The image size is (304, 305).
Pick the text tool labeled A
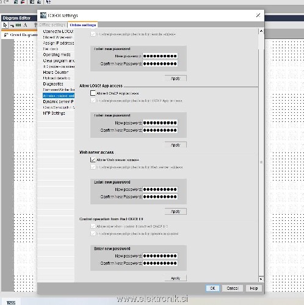pyautogui.click(x=25, y=25)
